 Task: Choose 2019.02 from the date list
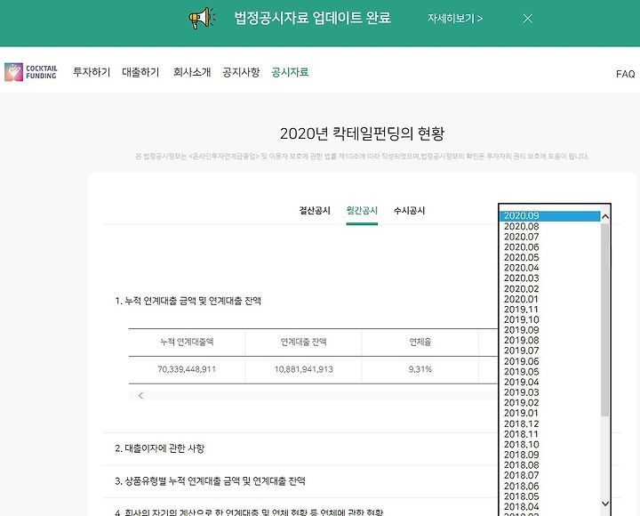tap(550, 403)
